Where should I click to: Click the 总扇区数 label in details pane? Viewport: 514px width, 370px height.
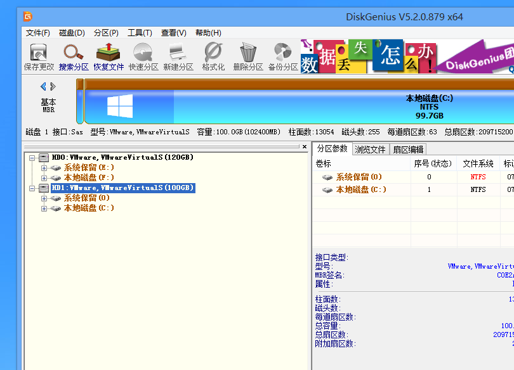[331, 335]
